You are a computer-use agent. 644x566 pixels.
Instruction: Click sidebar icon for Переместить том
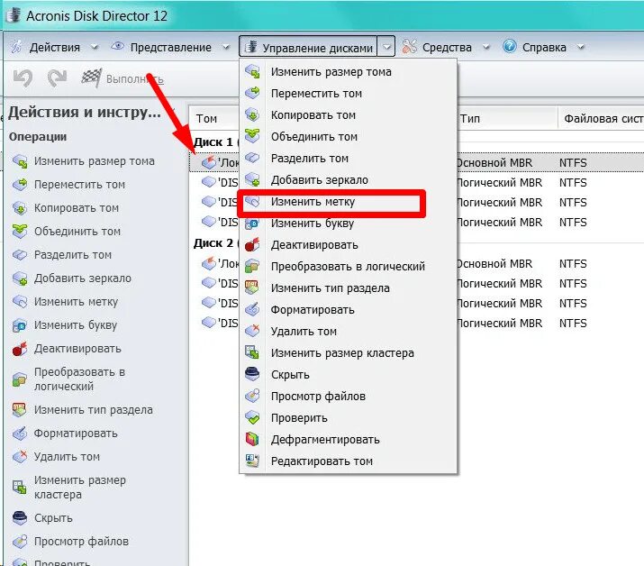(x=19, y=185)
